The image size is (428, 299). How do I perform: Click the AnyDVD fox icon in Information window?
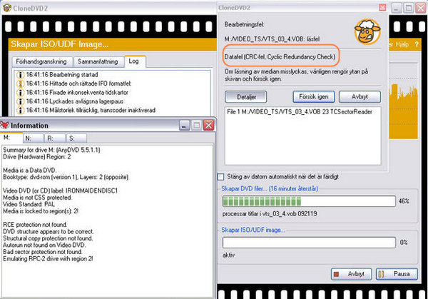[5, 125]
